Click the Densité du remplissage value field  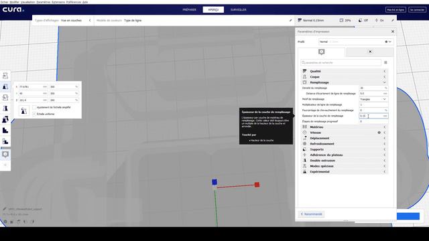[x=373, y=88]
